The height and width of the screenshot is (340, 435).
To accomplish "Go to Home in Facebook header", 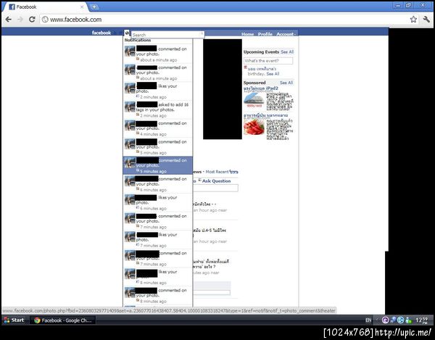I will click(247, 34).
